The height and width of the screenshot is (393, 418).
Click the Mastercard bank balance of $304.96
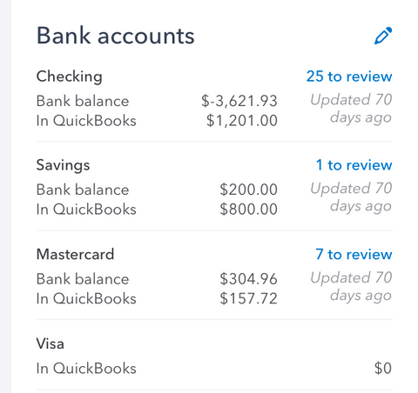pos(248,279)
